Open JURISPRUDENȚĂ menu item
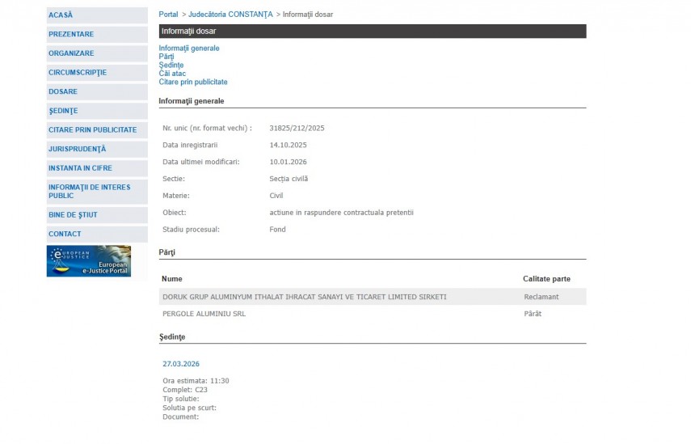This screenshot has width=691, height=444. coord(78,150)
